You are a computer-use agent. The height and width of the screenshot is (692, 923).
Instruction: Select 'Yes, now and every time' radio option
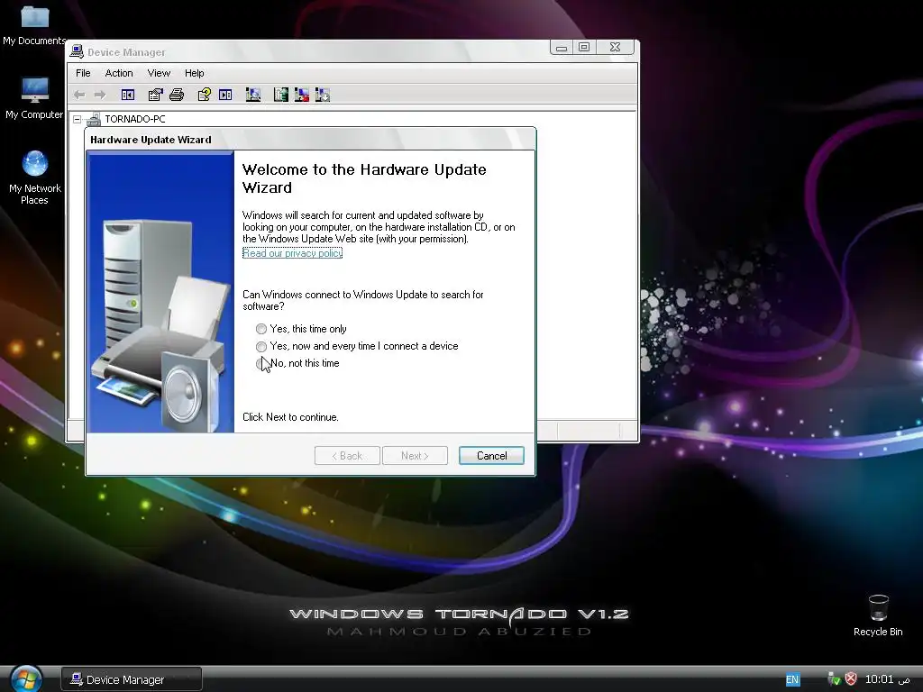pyautogui.click(x=261, y=346)
